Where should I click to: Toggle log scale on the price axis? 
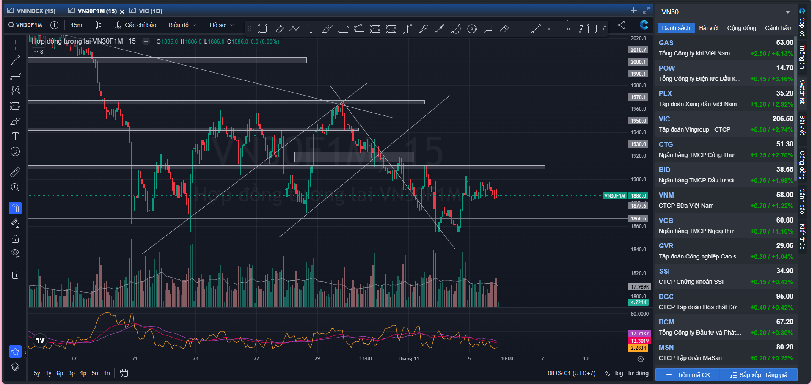coord(619,373)
